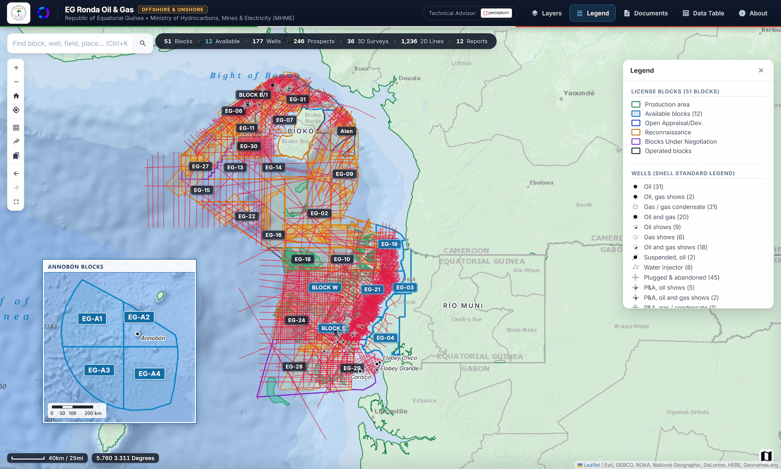Viewport: 781px width, 469px height.
Task: Click the Alen field label
Action: tap(346, 131)
